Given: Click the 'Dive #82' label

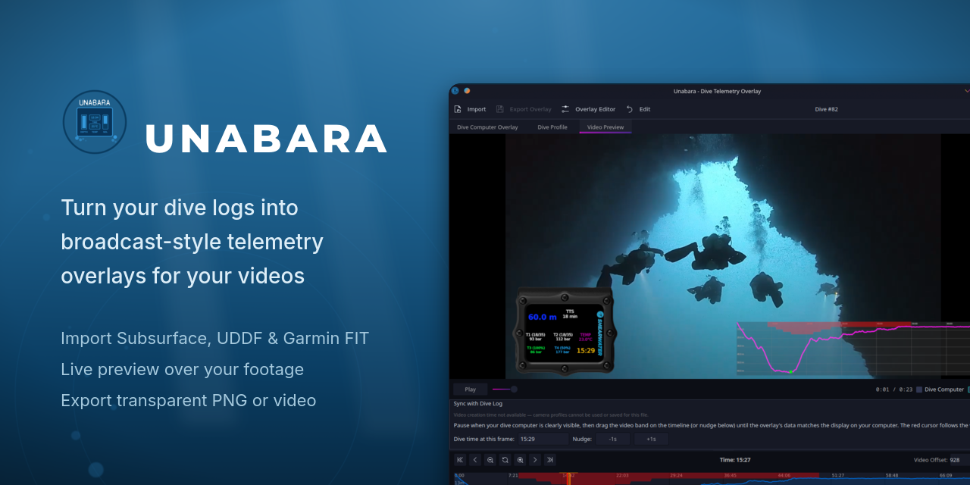Looking at the screenshot, I should click(826, 109).
